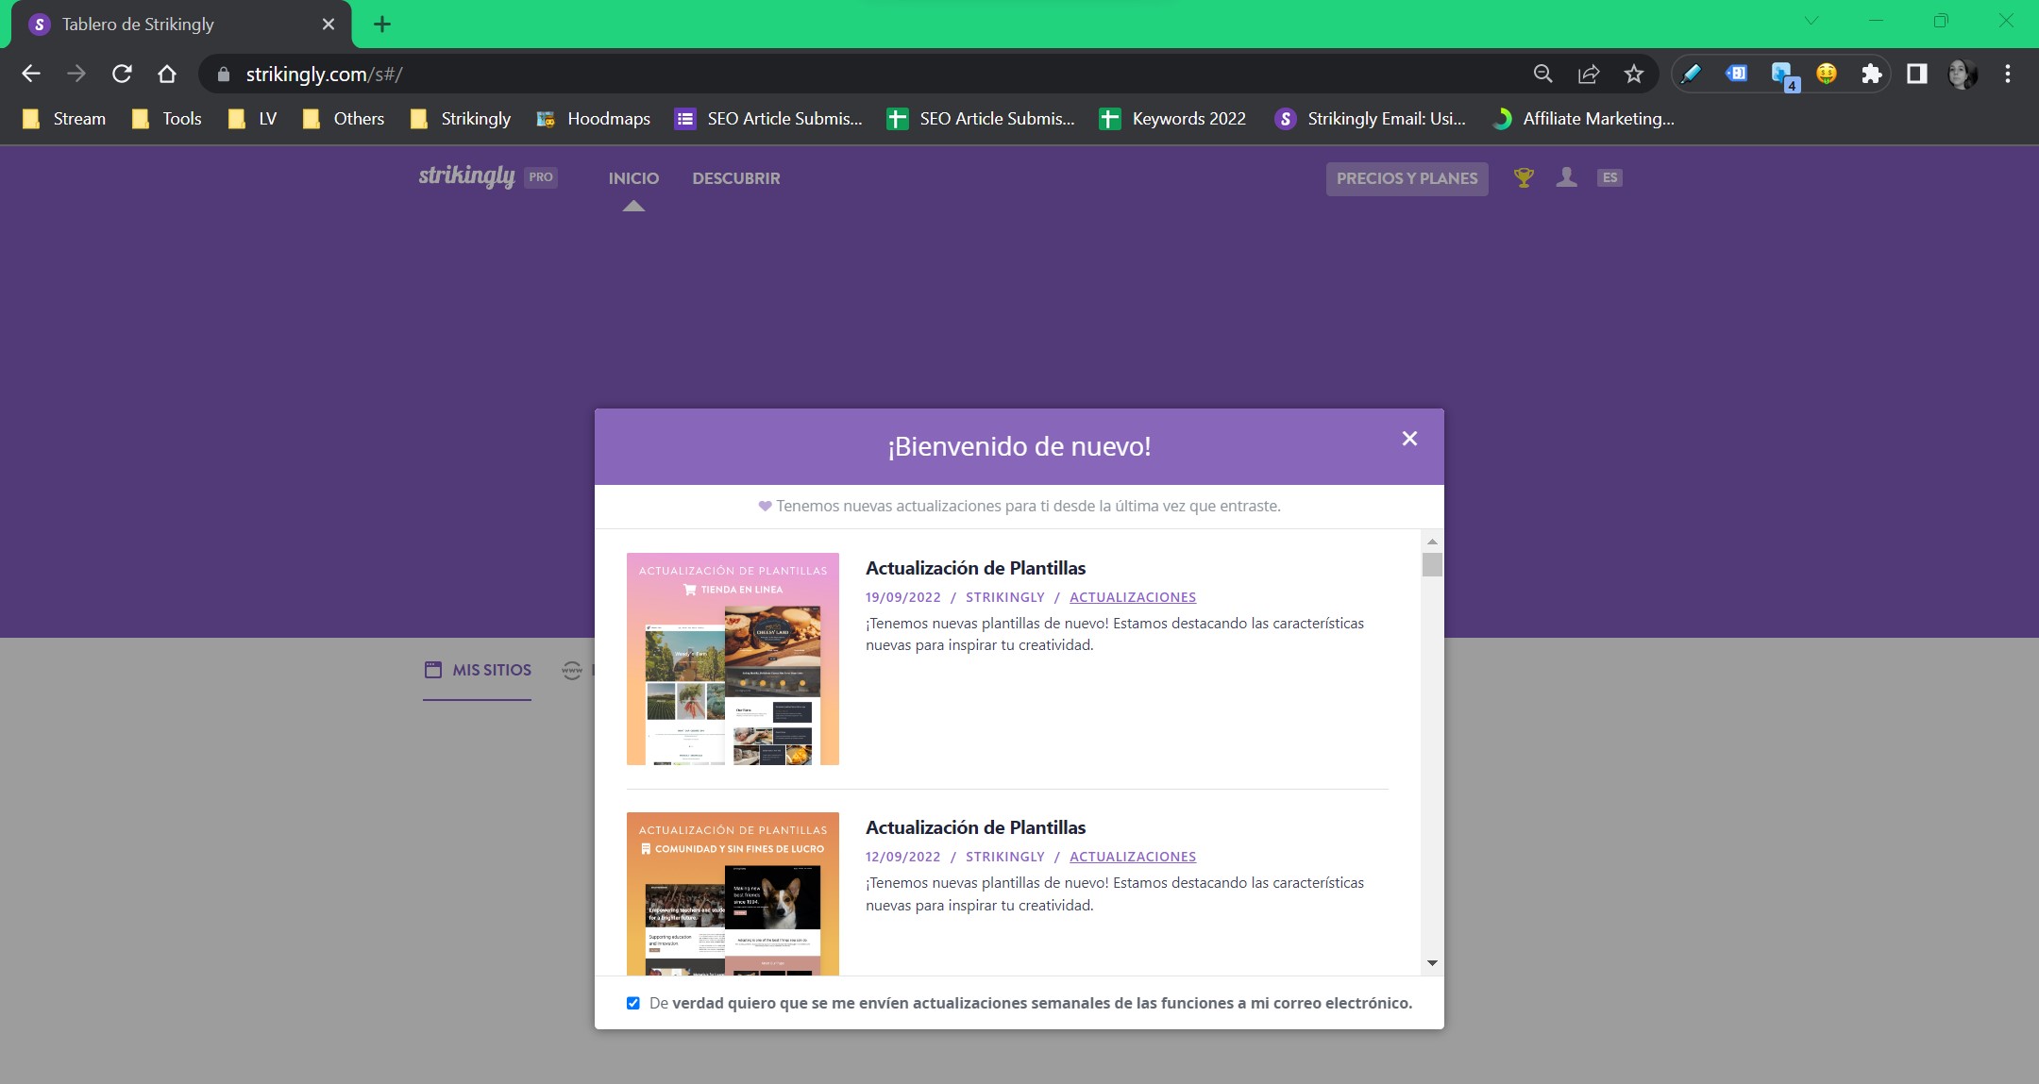This screenshot has height=1084, width=2039.
Task: Open ACTUALIZACIONES link for 19/09/2022 post
Action: [1132, 597]
